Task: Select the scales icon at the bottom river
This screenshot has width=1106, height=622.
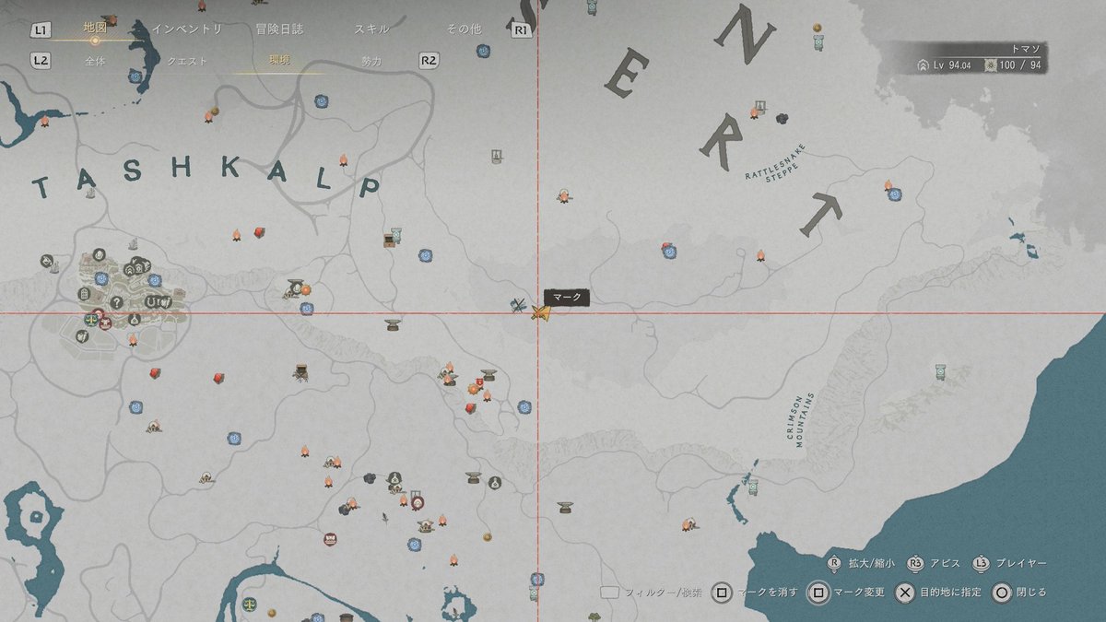Action: coord(249,605)
